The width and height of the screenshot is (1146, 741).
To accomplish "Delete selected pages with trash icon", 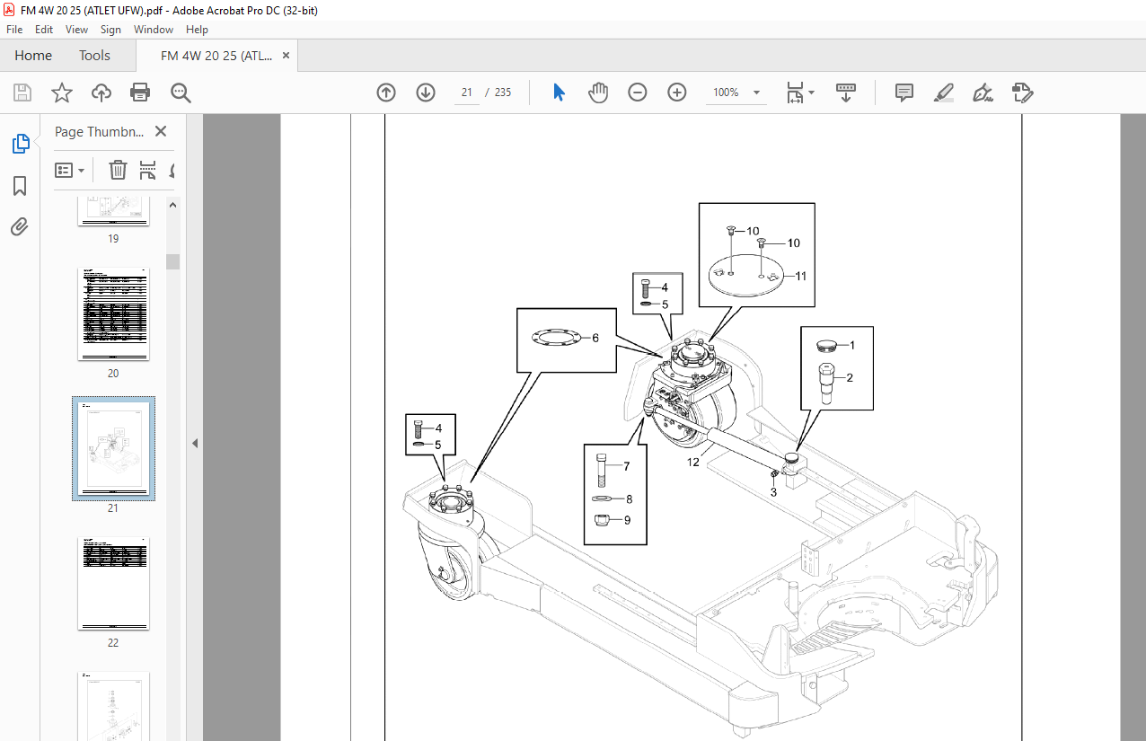I will coord(118,170).
